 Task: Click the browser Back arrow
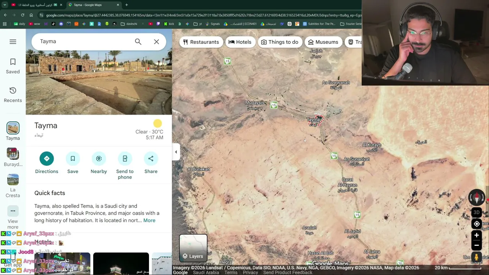5,15
